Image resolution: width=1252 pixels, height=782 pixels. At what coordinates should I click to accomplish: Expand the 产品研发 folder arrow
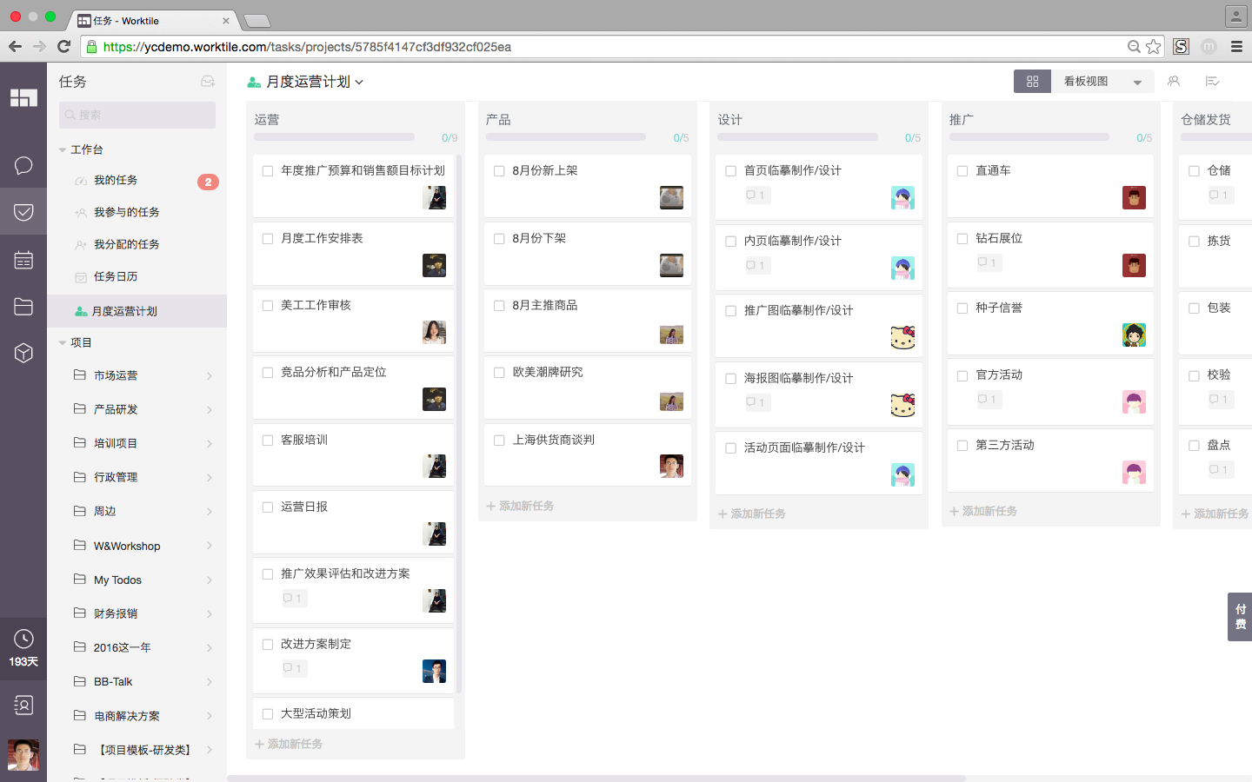point(210,409)
